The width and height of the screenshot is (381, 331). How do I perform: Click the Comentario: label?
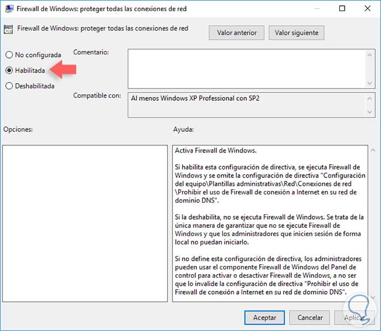[x=91, y=52]
